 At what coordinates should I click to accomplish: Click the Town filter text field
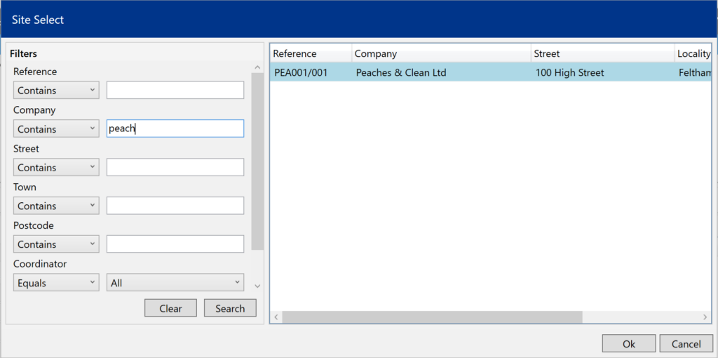click(175, 206)
